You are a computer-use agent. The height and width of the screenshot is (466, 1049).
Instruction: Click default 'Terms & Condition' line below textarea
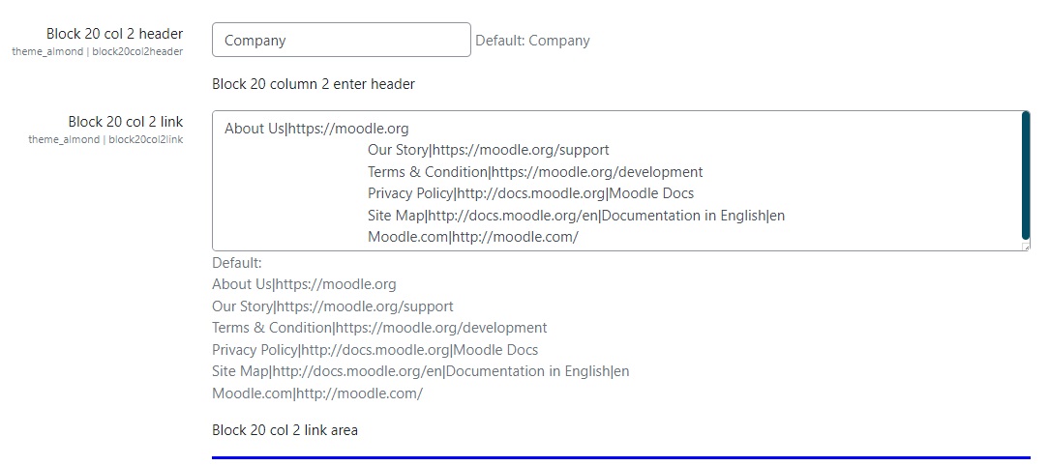tap(379, 329)
